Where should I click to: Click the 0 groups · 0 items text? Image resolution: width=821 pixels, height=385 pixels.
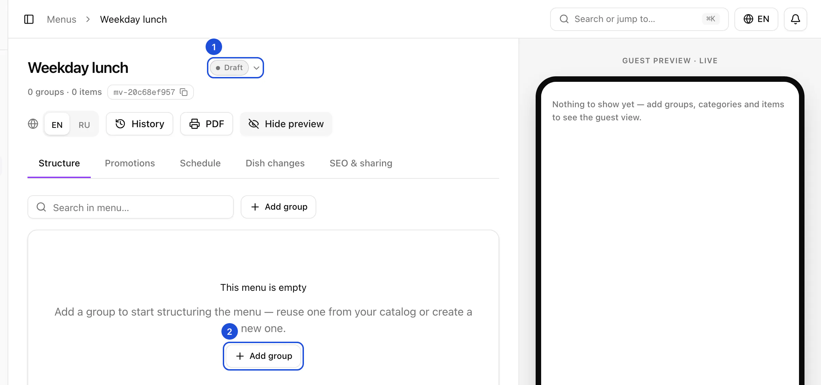click(65, 92)
